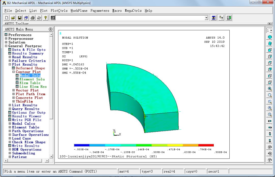Click the Zoom Out minus magnifier icon
The image size is (275, 177).
[270, 115]
